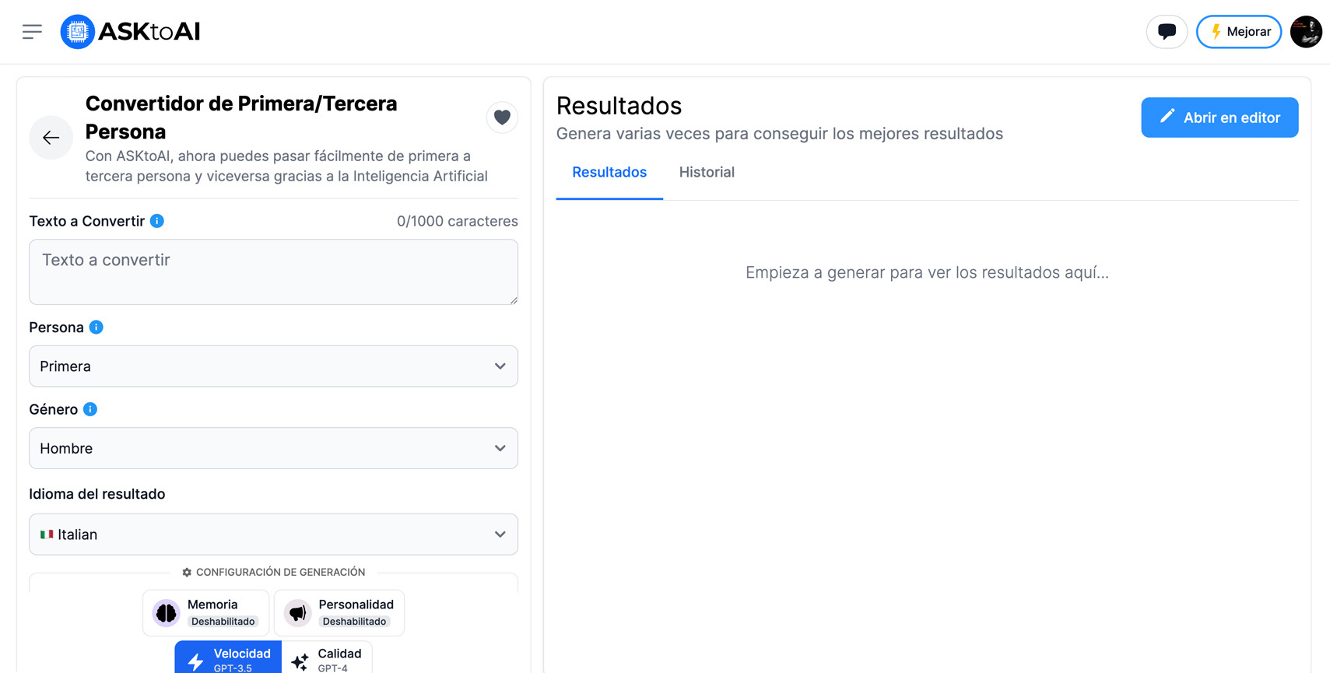Open the language dropdown set to Italian
The image size is (1330, 673).
tap(274, 535)
